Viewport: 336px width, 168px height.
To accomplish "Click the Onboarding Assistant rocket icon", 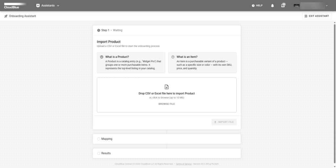I will pos(6,16).
